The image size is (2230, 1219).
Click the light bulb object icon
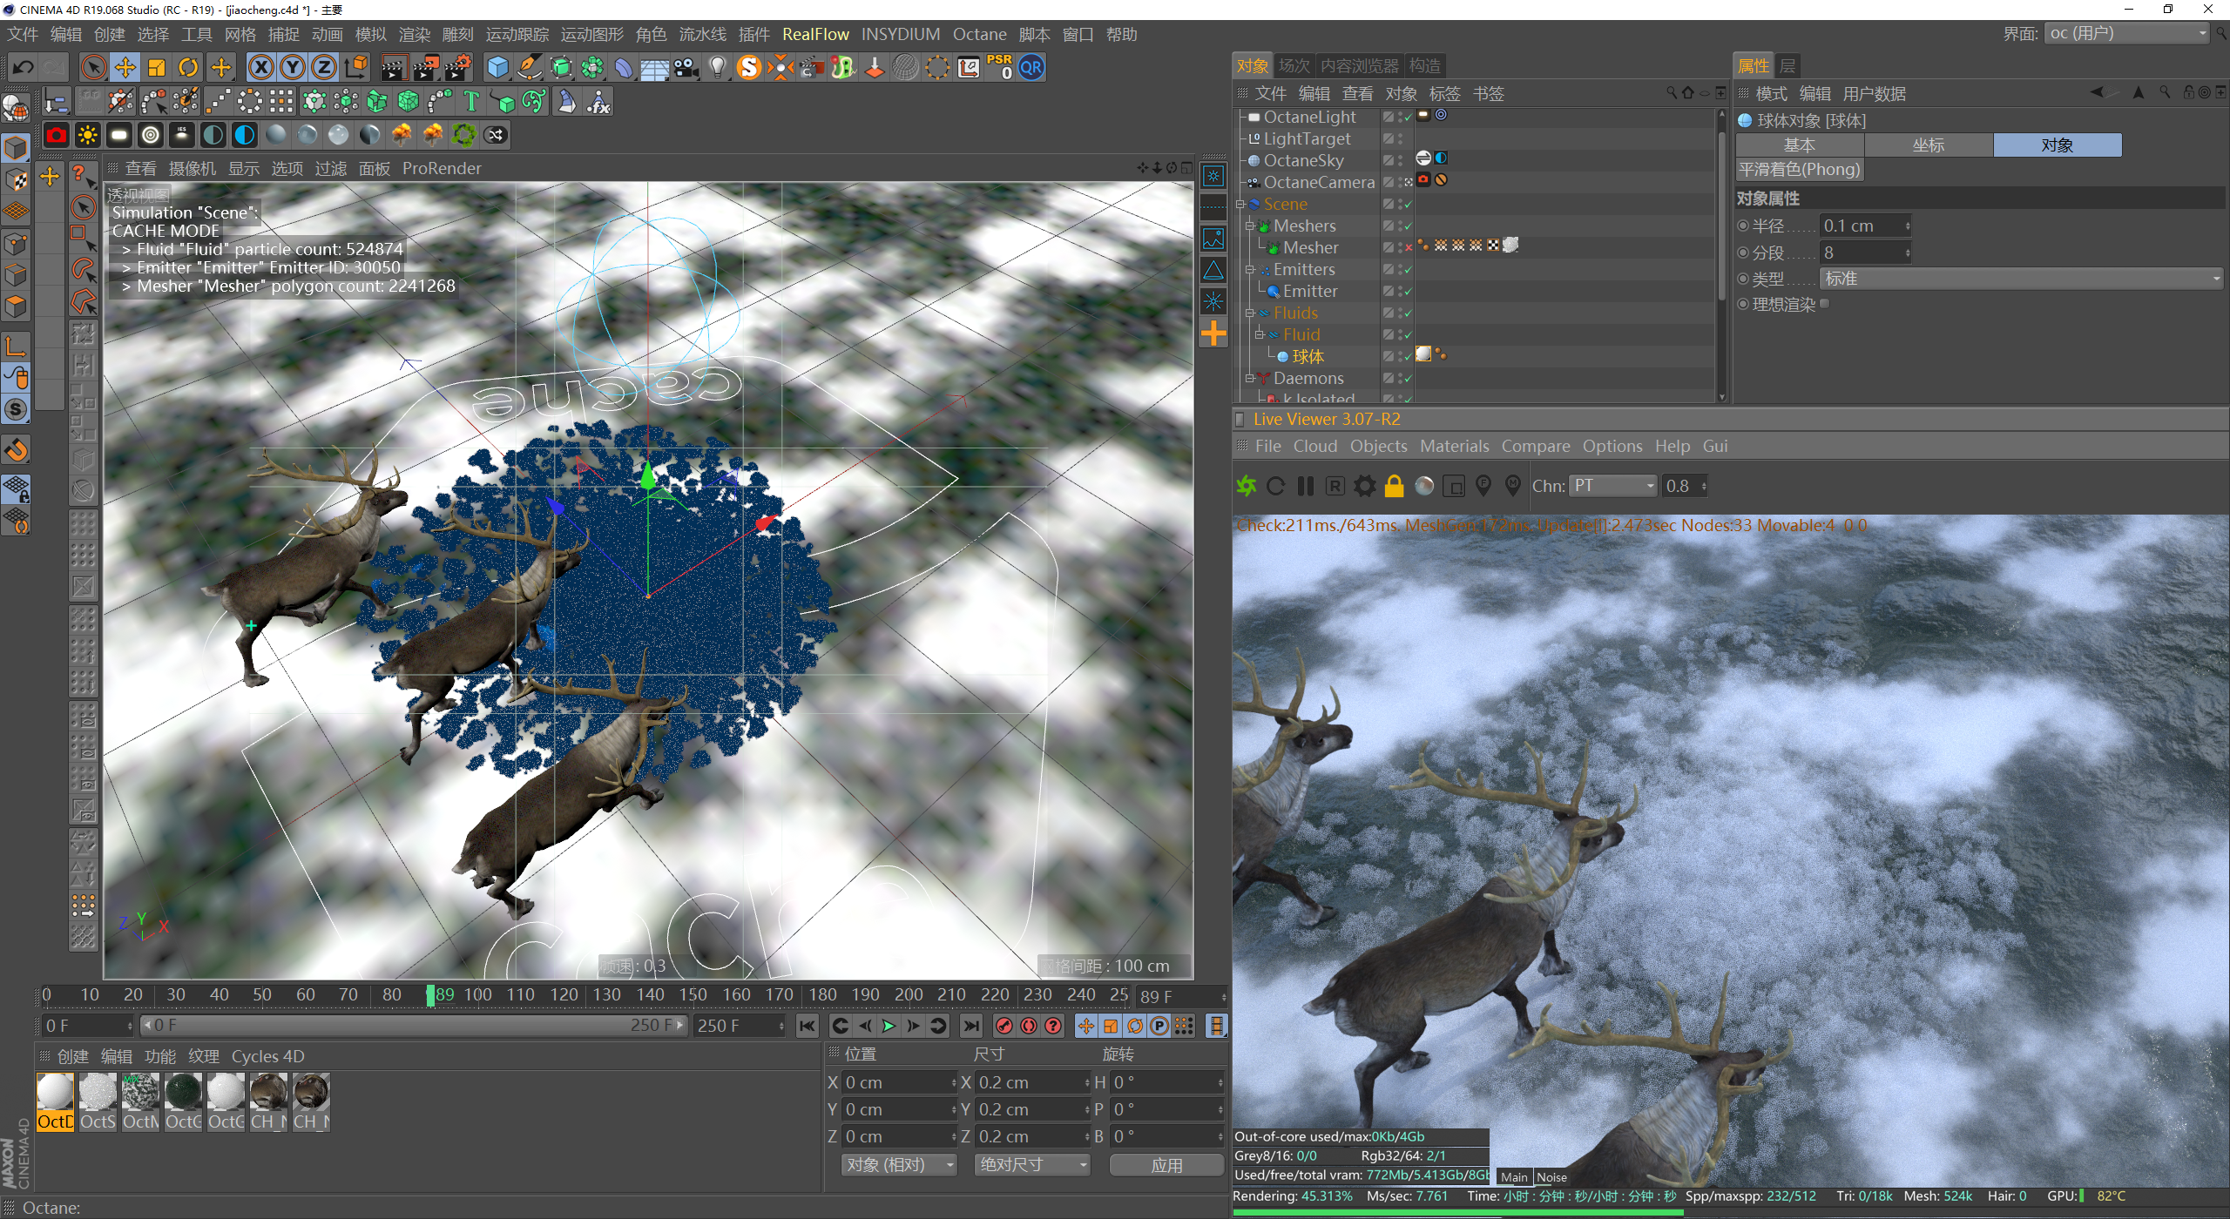(717, 67)
